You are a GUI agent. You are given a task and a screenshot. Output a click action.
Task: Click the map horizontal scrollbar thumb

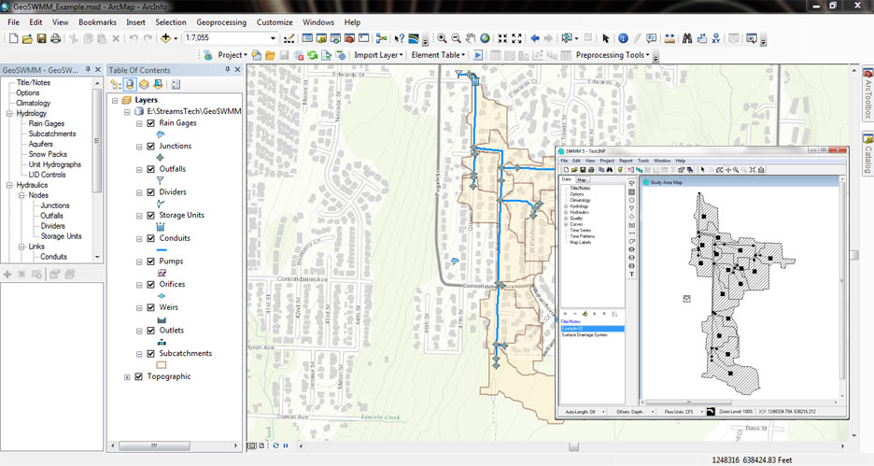[573, 446]
